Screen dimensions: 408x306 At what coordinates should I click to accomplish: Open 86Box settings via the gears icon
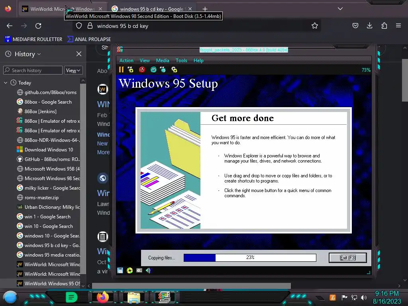coord(174,69)
